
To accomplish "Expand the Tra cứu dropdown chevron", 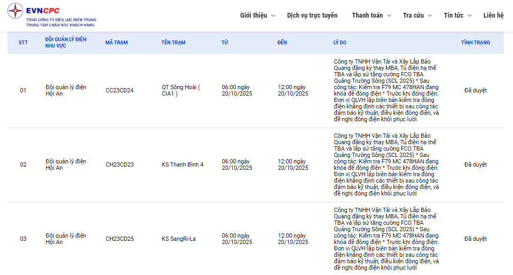I will pos(430,15).
